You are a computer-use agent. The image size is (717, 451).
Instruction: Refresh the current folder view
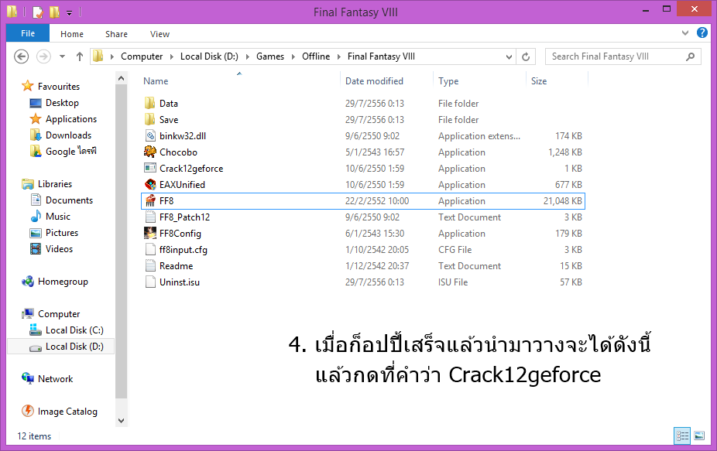click(526, 56)
